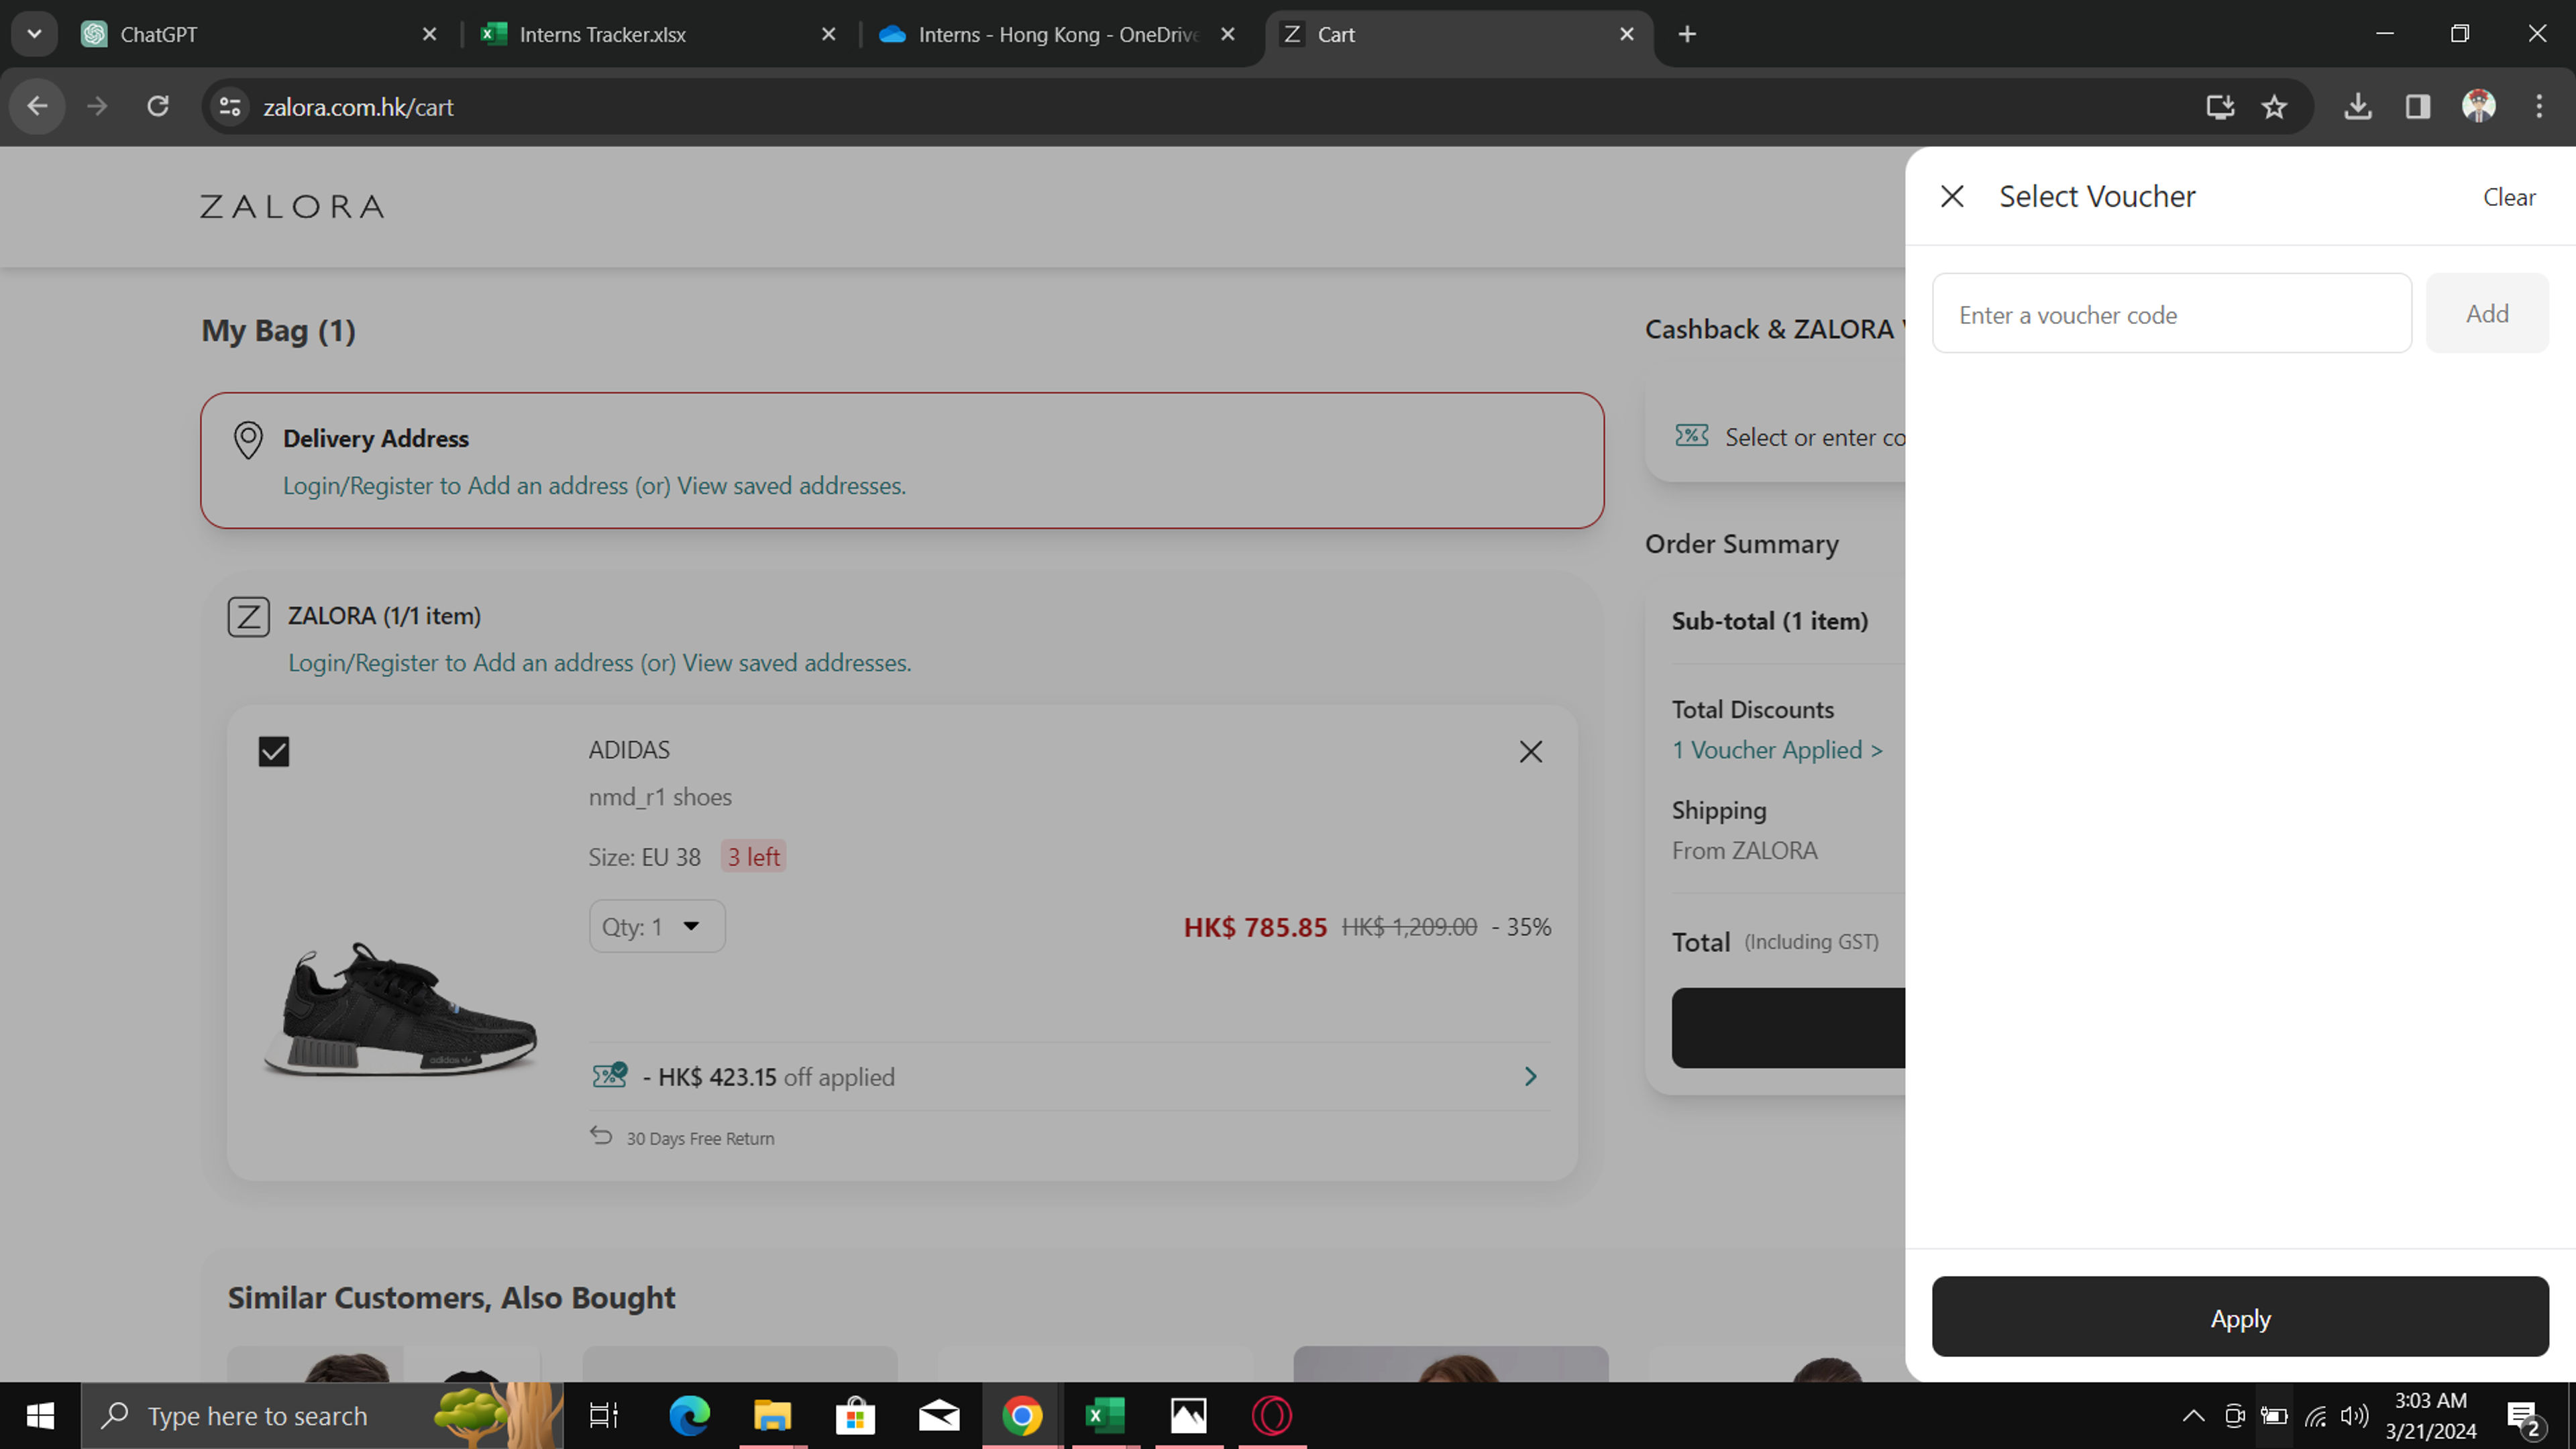Click the voucher applied ticket icon

(609, 1075)
